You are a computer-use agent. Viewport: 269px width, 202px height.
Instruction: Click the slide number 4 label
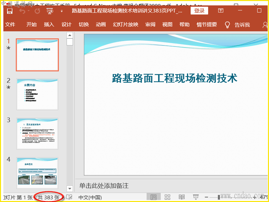point(9,159)
